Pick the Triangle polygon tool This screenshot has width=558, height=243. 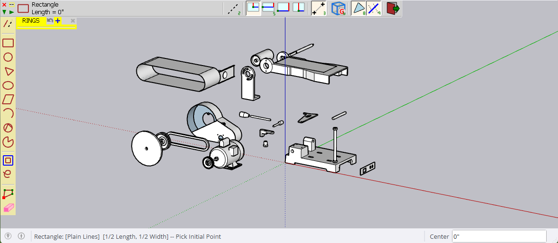[9, 71]
